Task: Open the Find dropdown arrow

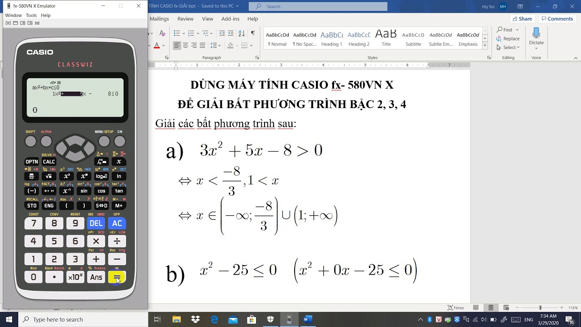Action: pyautogui.click(x=517, y=30)
